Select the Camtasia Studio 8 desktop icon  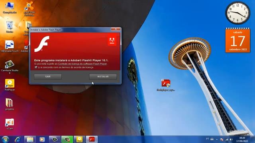point(10,67)
